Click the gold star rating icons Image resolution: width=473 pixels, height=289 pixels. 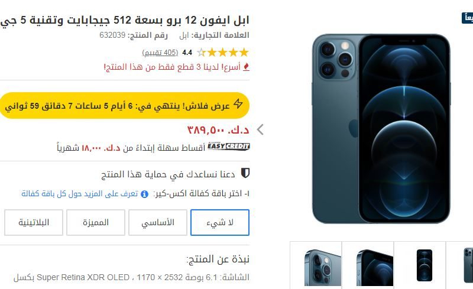(223, 53)
